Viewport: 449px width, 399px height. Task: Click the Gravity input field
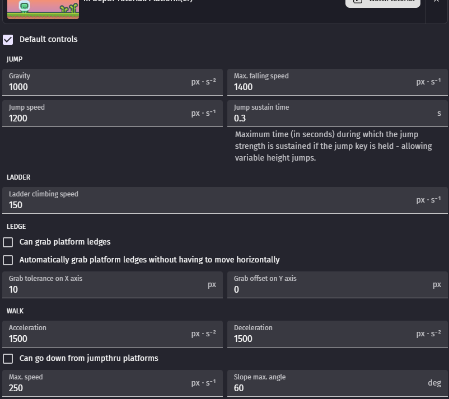(95, 87)
